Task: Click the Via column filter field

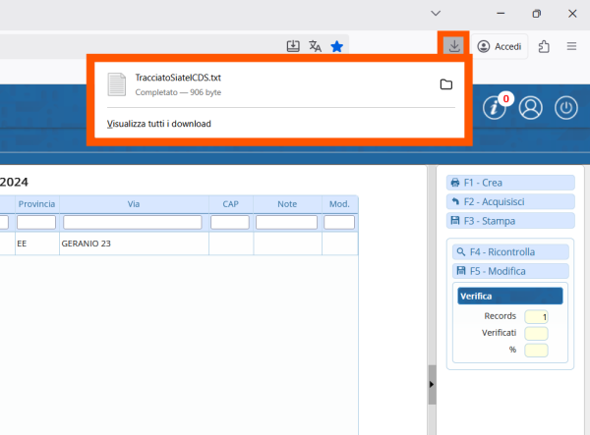Action: (x=133, y=223)
